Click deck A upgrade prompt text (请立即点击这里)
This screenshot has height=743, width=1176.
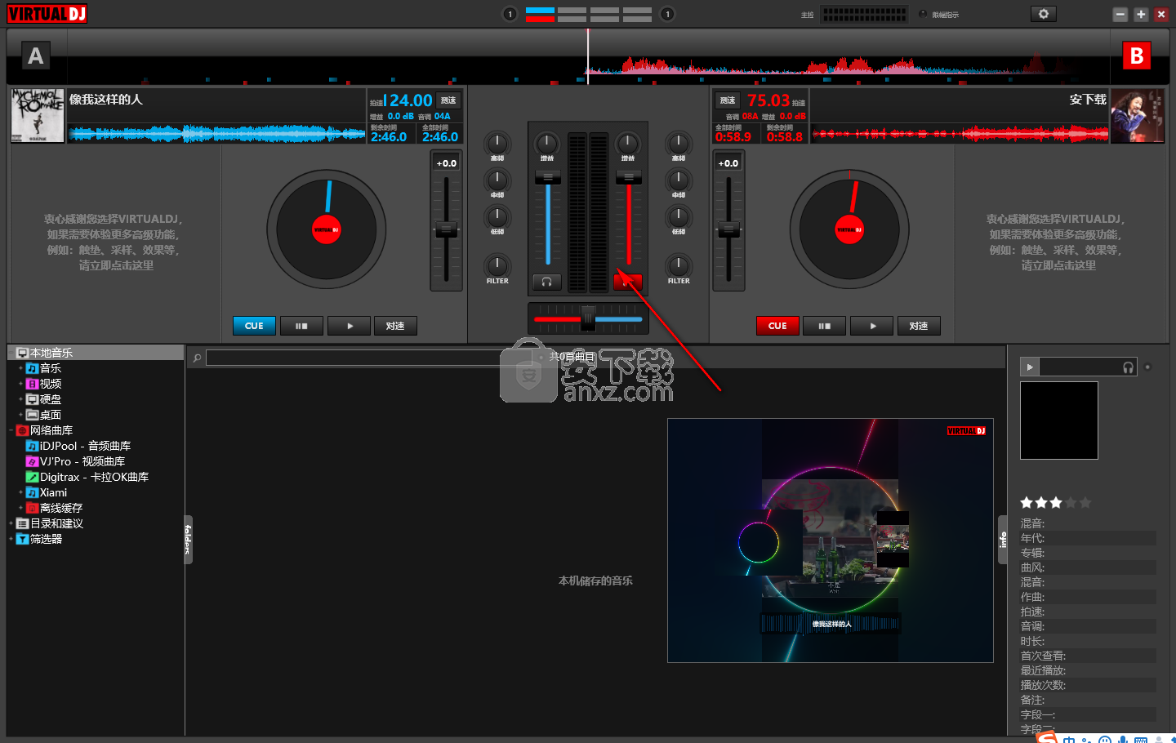116,265
